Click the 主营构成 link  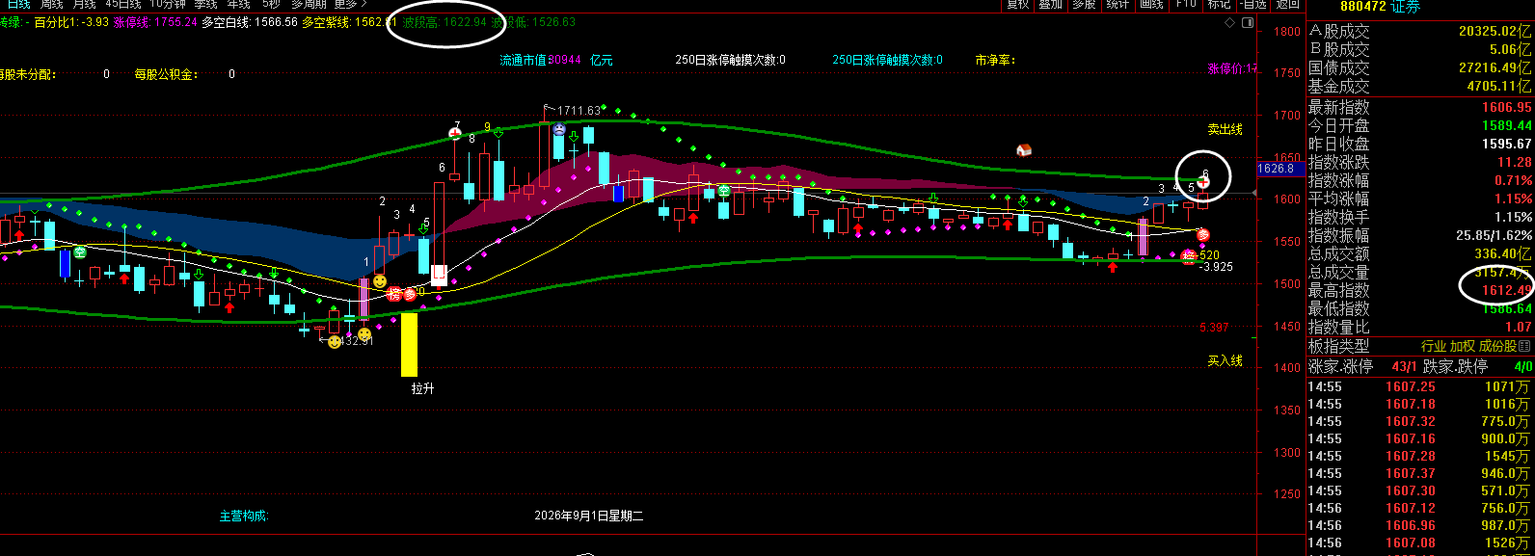[244, 516]
